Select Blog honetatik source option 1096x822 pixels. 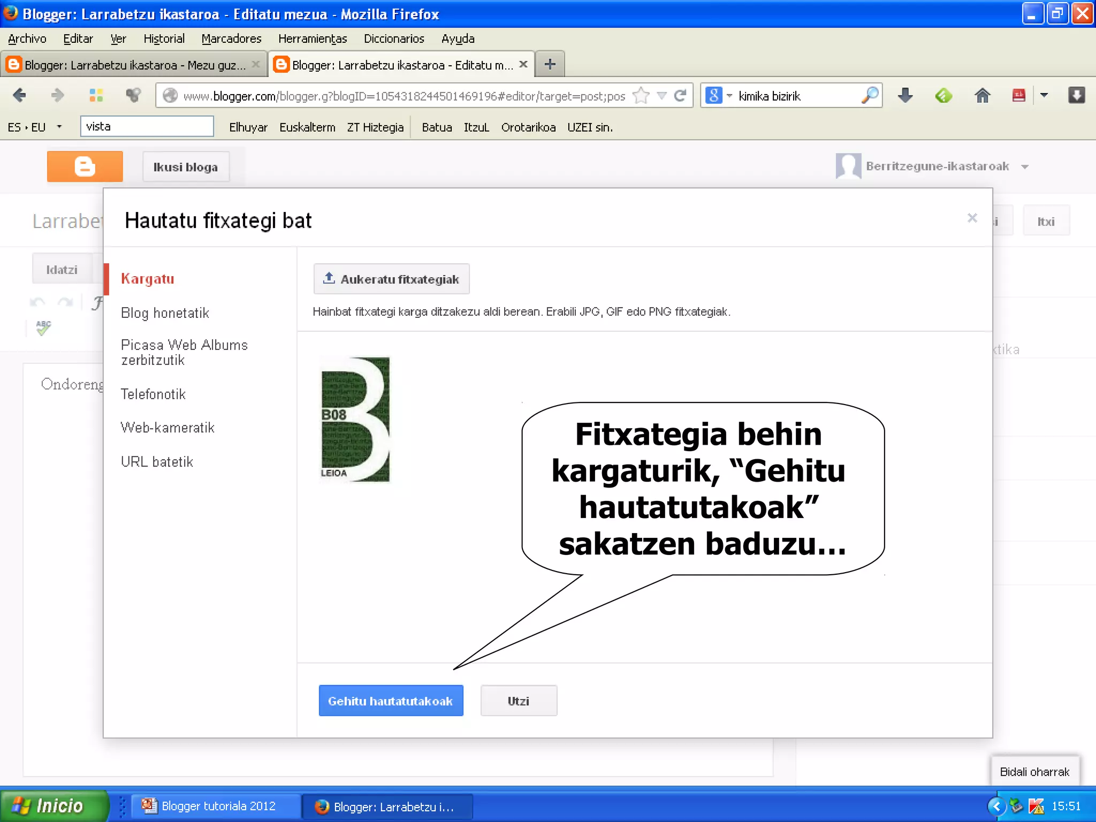165,313
